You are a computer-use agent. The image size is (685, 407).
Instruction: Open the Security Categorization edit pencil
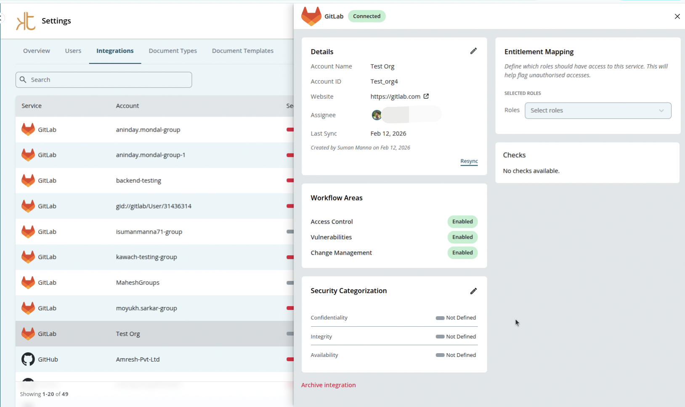473,291
